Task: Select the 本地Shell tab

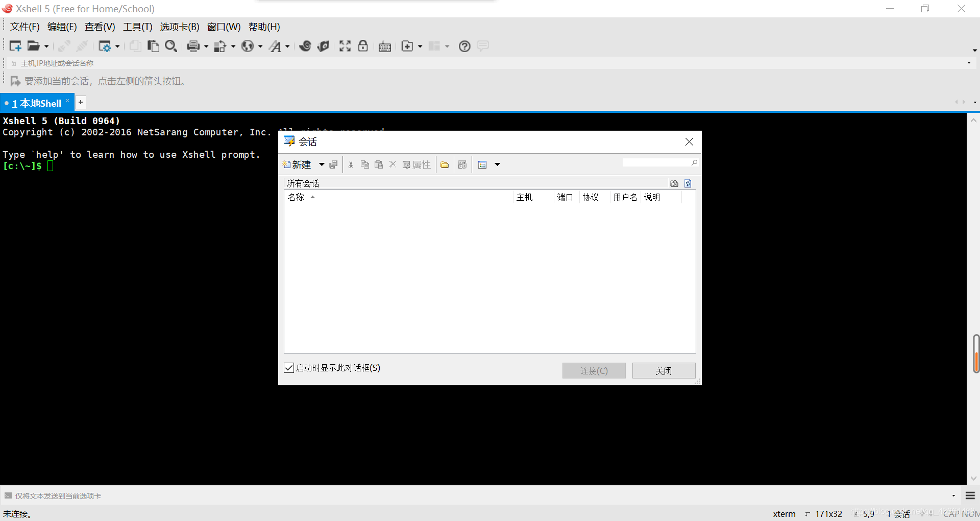Action: click(37, 103)
